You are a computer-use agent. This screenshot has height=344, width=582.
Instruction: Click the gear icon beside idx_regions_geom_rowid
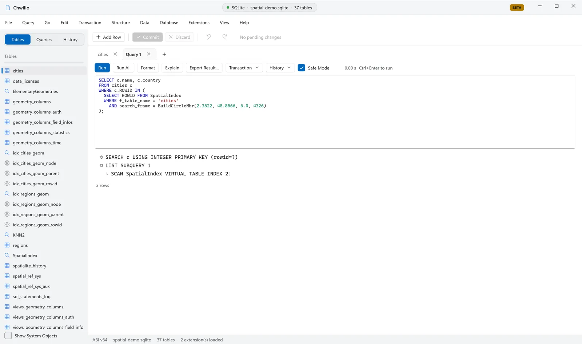(x=7, y=225)
